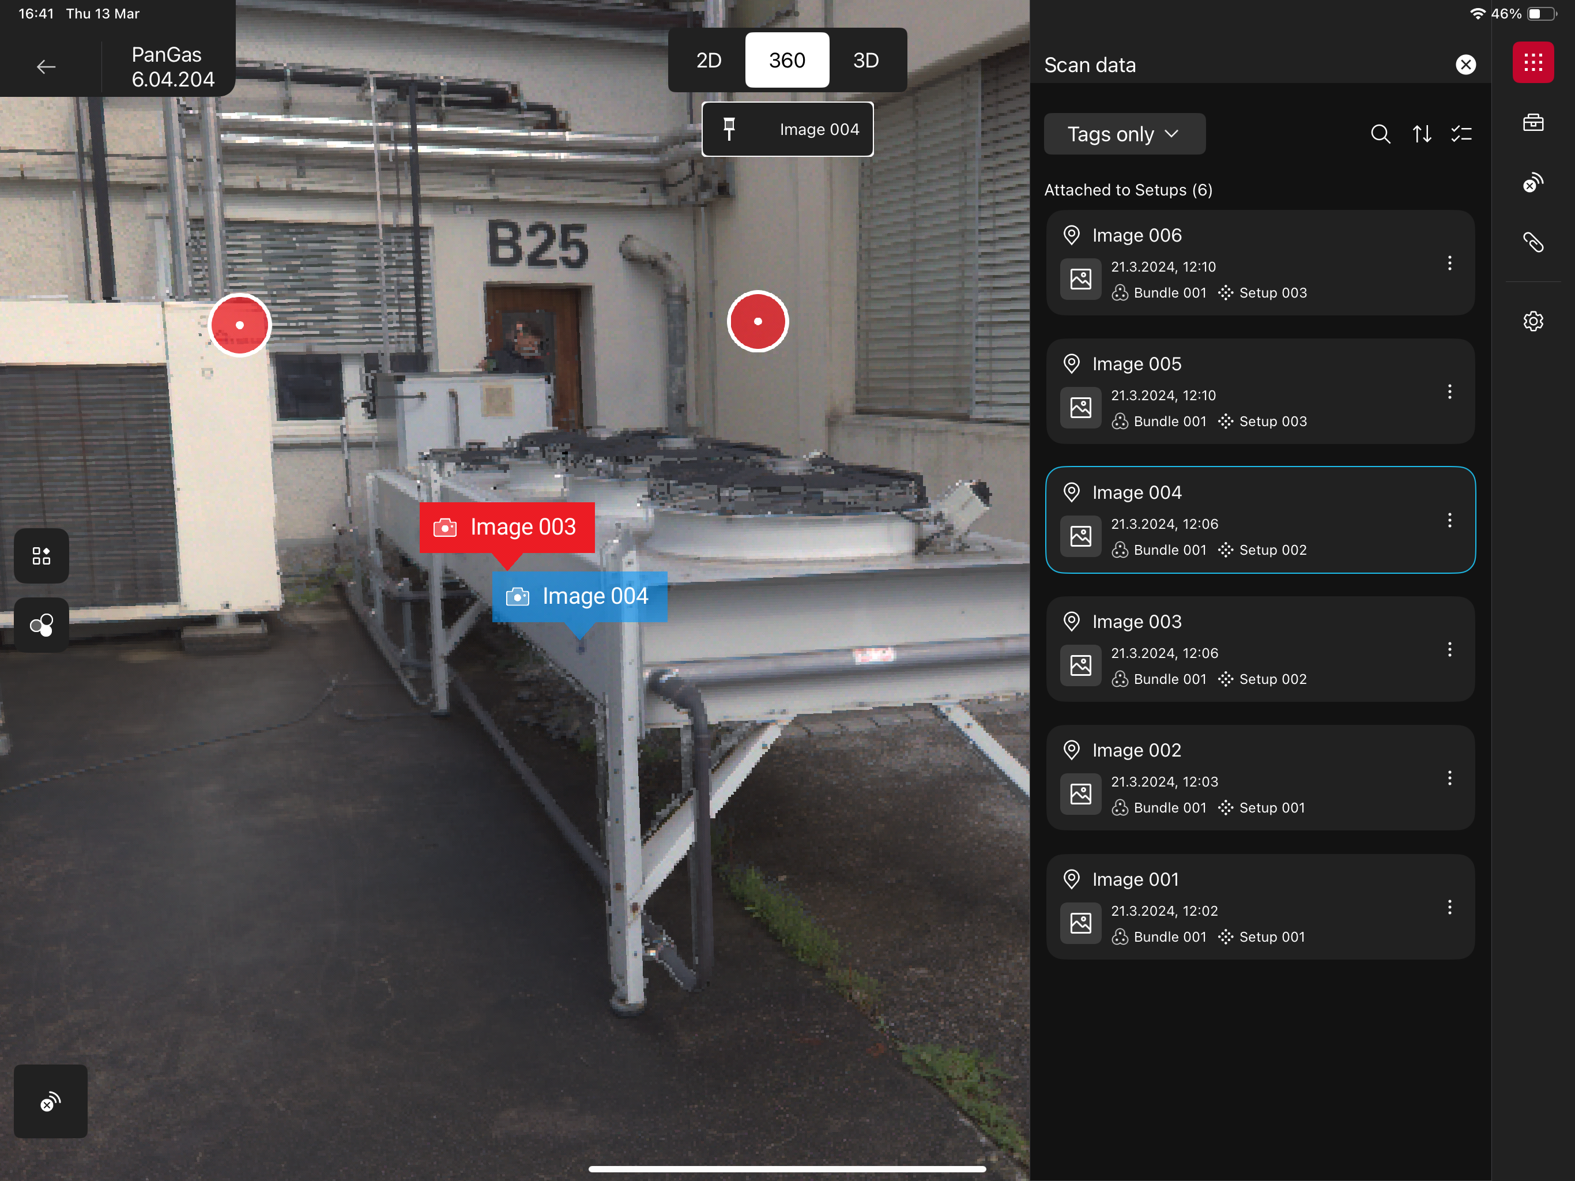Image resolution: width=1575 pixels, height=1181 pixels.
Task: Click the layout tiles icon at left
Action: [x=42, y=556]
